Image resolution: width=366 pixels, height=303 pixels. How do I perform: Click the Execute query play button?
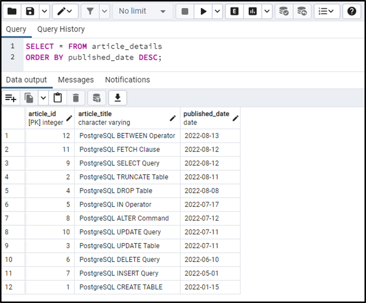(x=203, y=11)
